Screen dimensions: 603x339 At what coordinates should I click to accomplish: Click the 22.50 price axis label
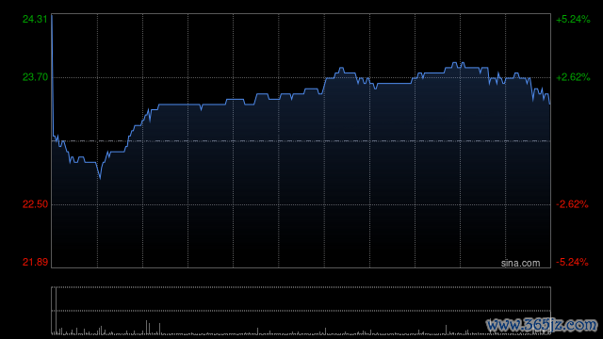coord(35,204)
